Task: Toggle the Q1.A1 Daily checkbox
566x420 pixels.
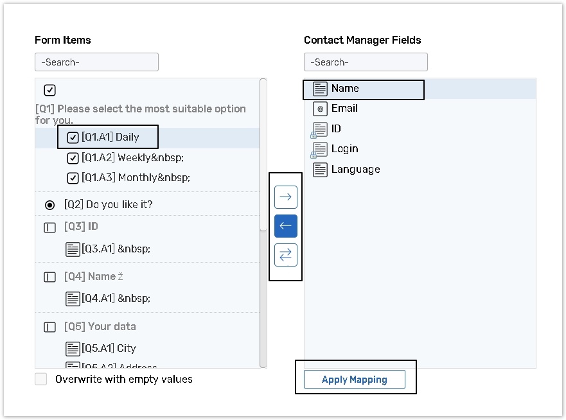Action: 73,137
